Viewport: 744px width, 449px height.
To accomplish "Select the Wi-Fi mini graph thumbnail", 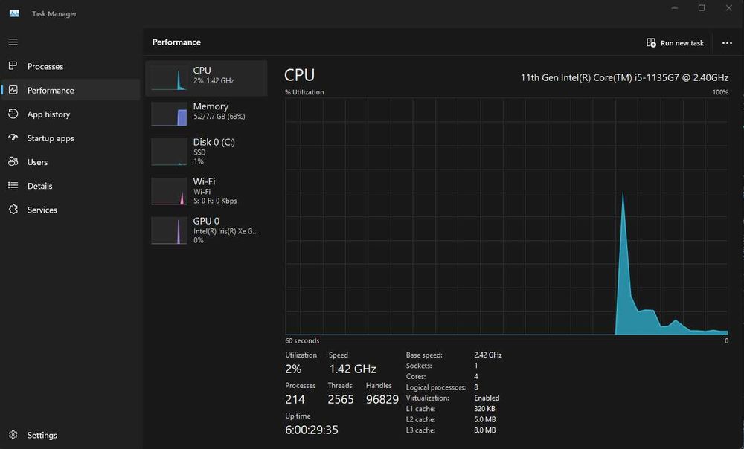I will tap(169, 191).
